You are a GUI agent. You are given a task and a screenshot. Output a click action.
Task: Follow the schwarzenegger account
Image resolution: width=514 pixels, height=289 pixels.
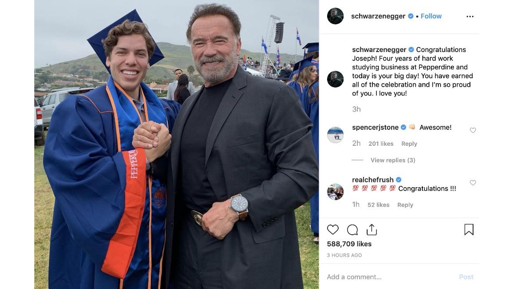pyautogui.click(x=431, y=16)
